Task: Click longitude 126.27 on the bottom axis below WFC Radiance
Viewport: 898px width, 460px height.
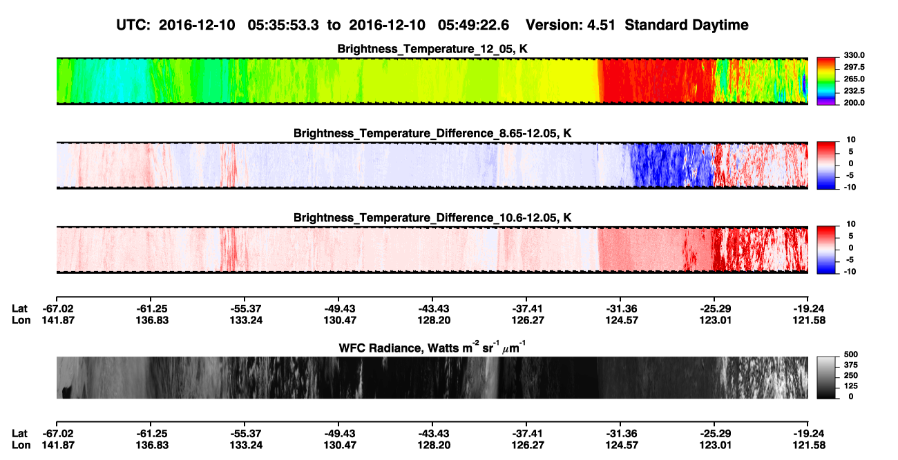Action: pyautogui.click(x=527, y=444)
